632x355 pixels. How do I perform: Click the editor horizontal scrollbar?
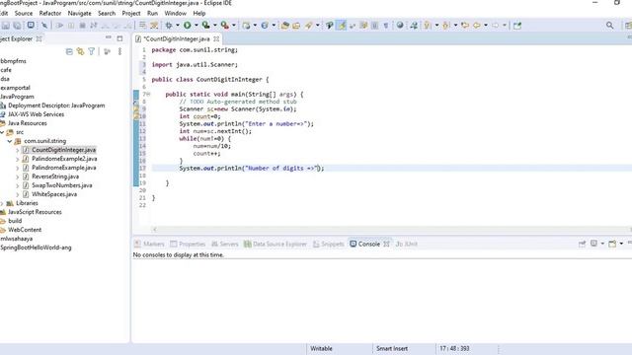click(391, 230)
